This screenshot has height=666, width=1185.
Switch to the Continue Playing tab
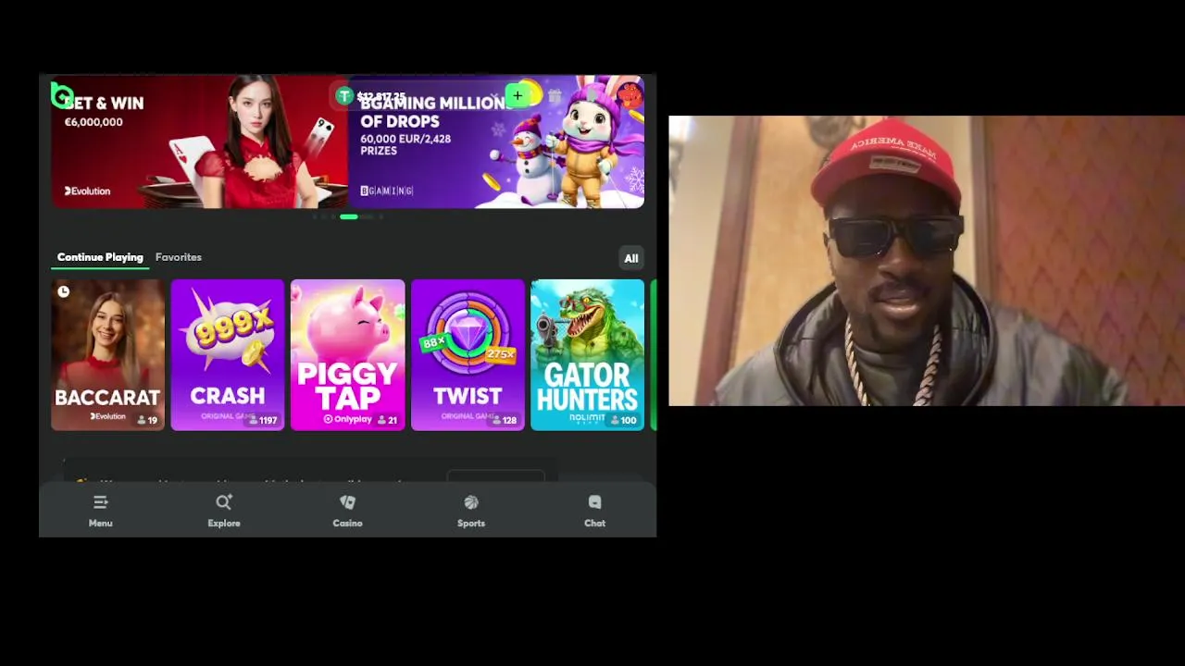coord(100,257)
